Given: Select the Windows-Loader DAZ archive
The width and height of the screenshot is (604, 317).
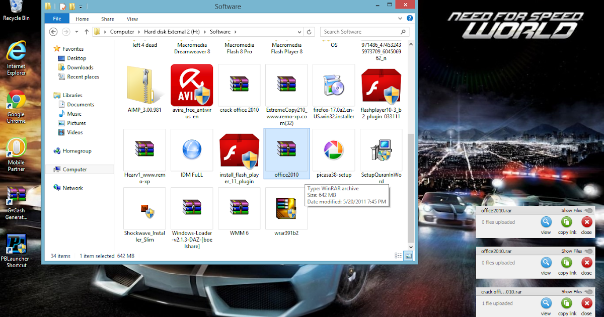Looking at the screenshot, I should tap(192, 218).
